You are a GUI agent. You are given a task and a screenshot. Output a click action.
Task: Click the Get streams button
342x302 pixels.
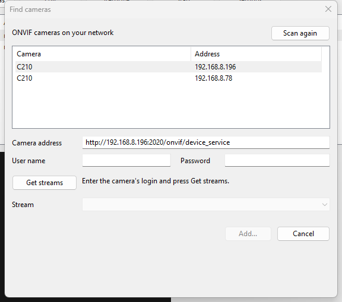(x=45, y=183)
